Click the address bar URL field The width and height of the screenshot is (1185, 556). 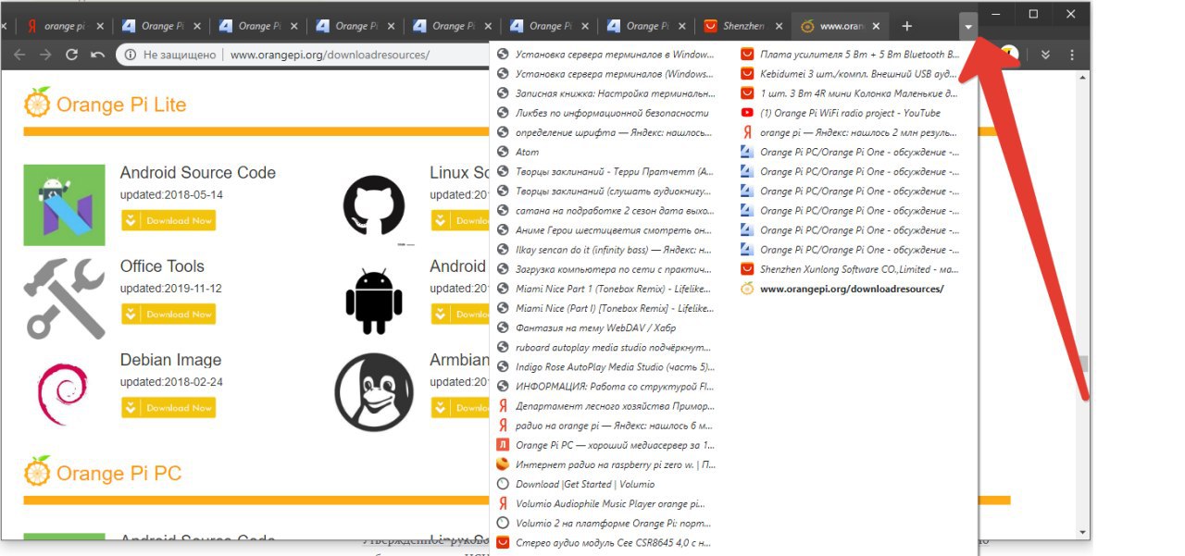[331, 56]
